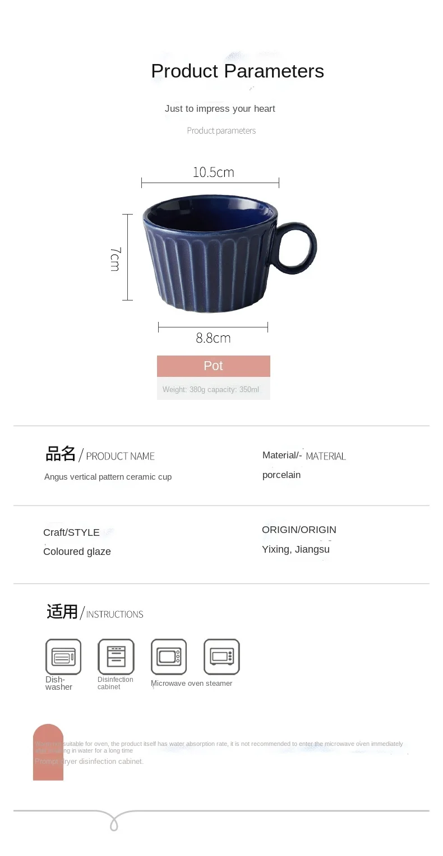Click the Disinfection cabinet icon
The height and width of the screenshot is (856, 443).
click(x=116, y=657)
